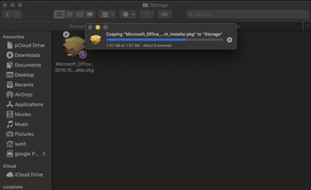The height and width of the screenshot is (190, 311).
Task: Click the Locations section header
Action: 12,187
